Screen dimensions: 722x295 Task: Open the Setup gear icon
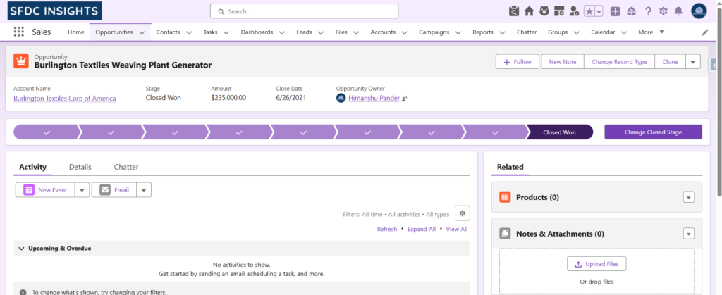(663, 11)
